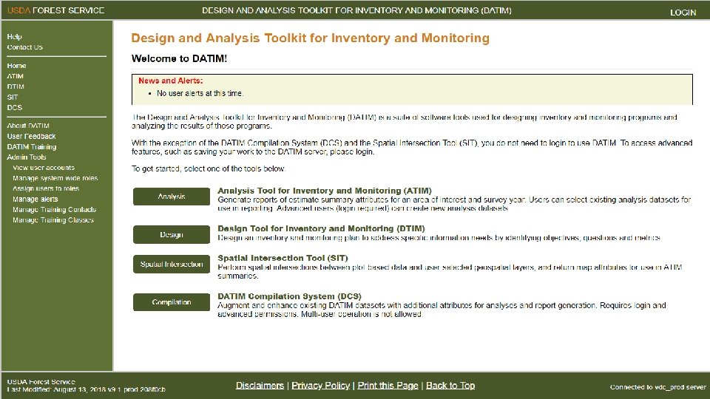Click the Design button
Image resolution: width=710 pixels, height=399 pixels.
(x=172, y=234)
